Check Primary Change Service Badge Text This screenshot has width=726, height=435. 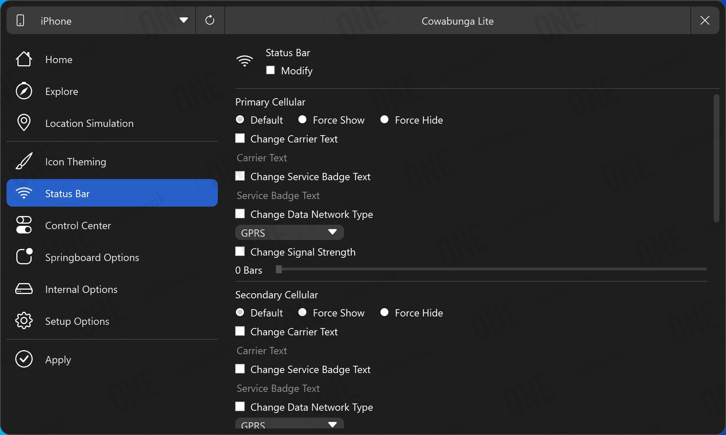click(240, 176)
